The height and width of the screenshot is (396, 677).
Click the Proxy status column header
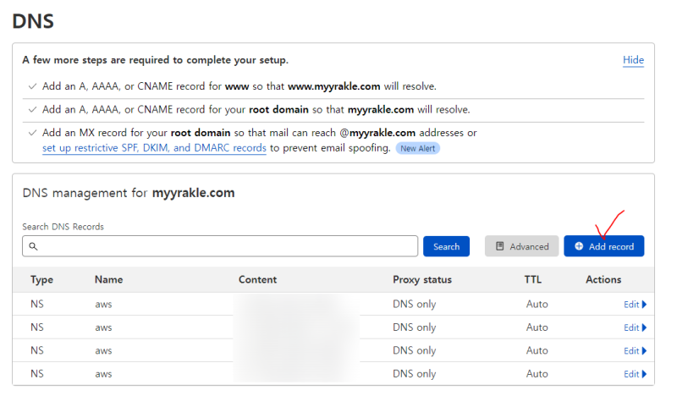tap(422, 279)
